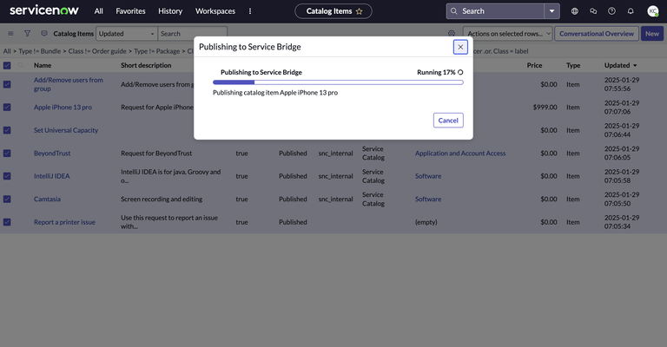Open the IntelliJ IDEA catalog item
This screenshot has height=347, width=667.
(x=52, y=176)
